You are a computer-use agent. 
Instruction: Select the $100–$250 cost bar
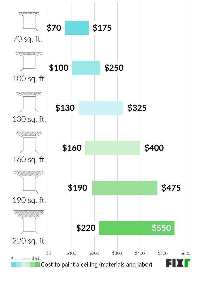click(x=86, y=68)
